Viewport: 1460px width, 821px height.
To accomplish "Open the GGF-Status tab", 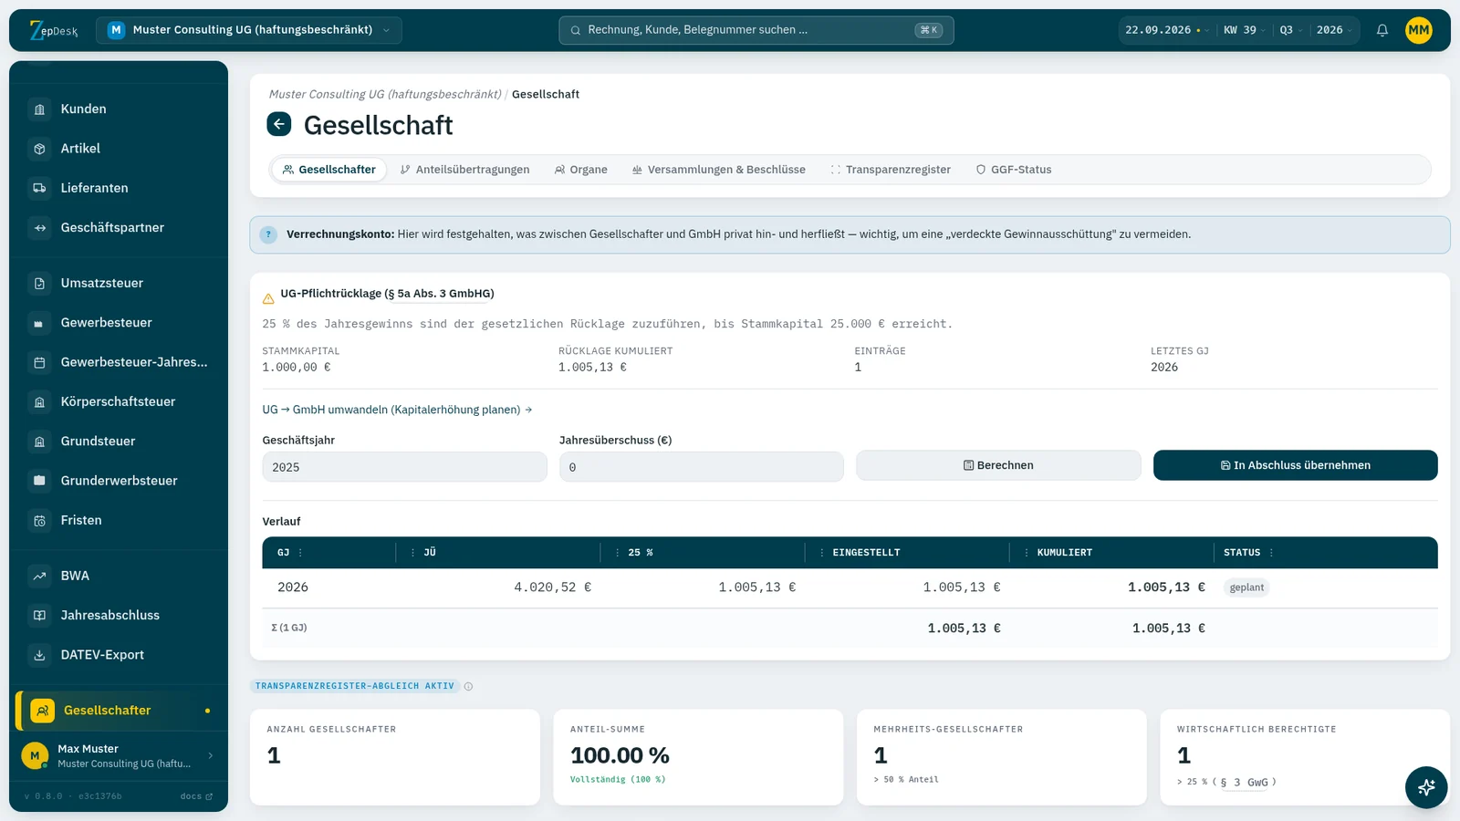I will 1013,170.
